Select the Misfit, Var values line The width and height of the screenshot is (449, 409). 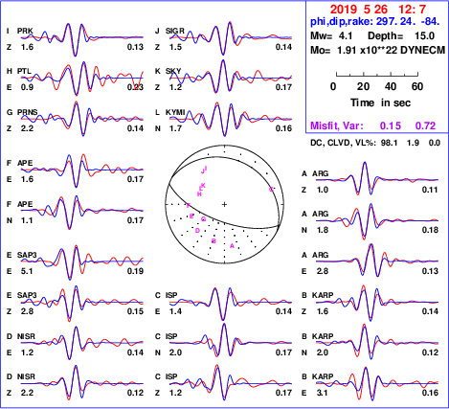(x=373, y=125)
